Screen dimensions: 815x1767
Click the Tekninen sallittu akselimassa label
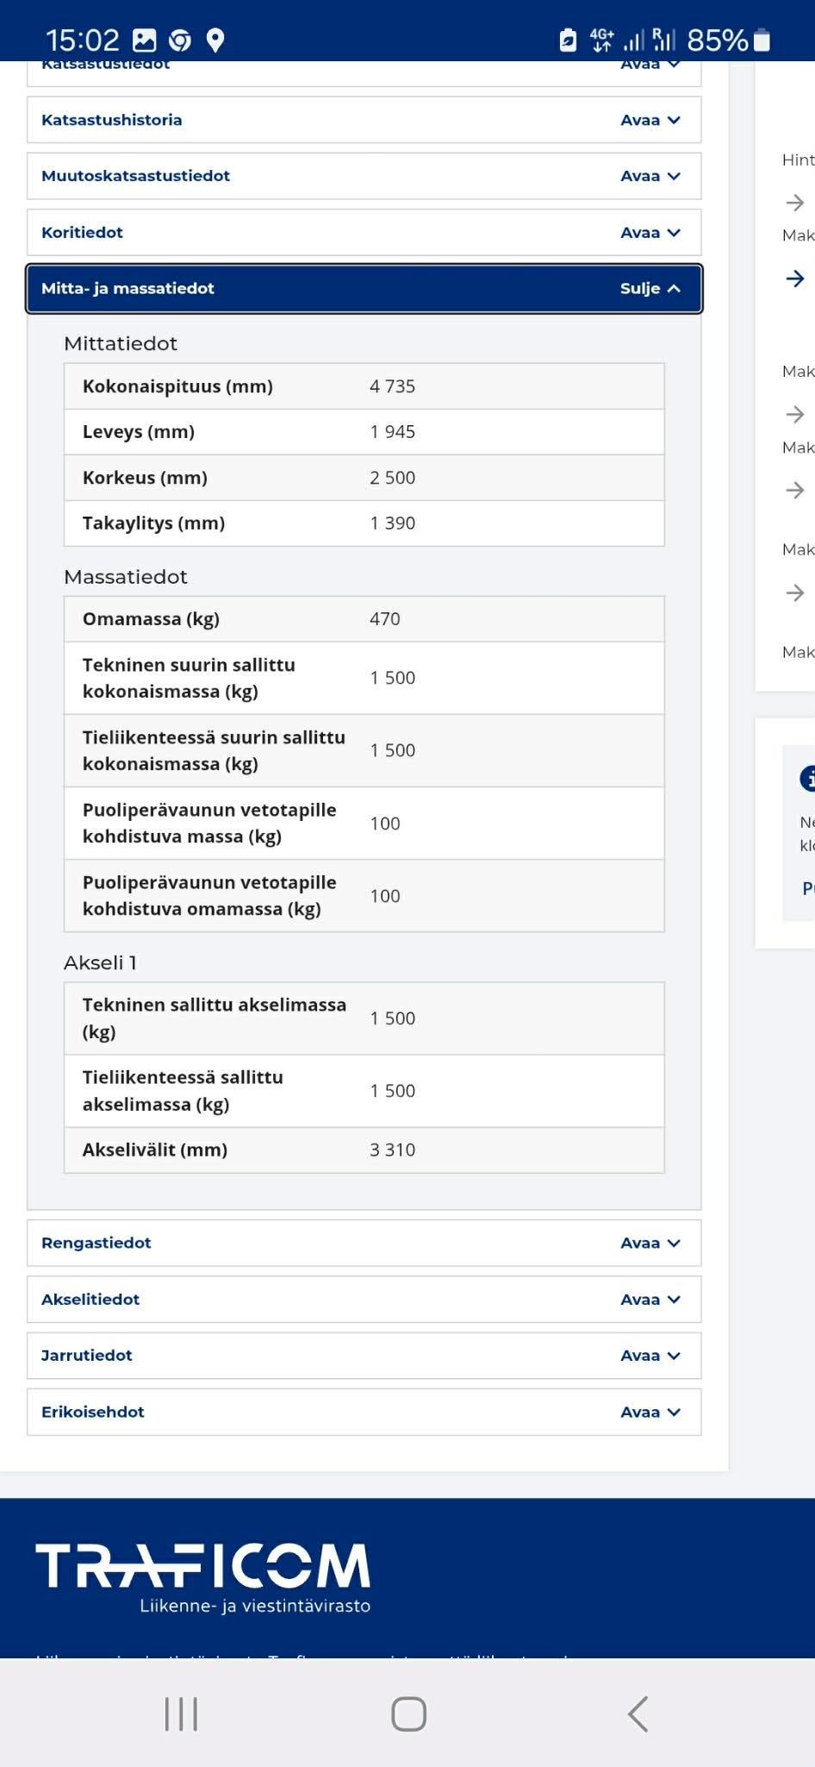pos(215,1018)
